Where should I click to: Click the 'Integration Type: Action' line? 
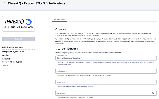(13, 52)
